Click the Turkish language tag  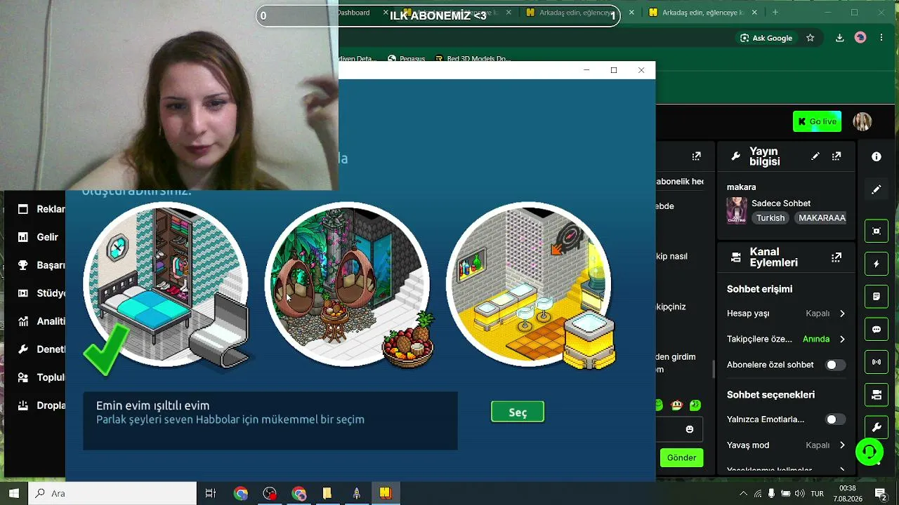pyautogui.click(x=770, y=218)
